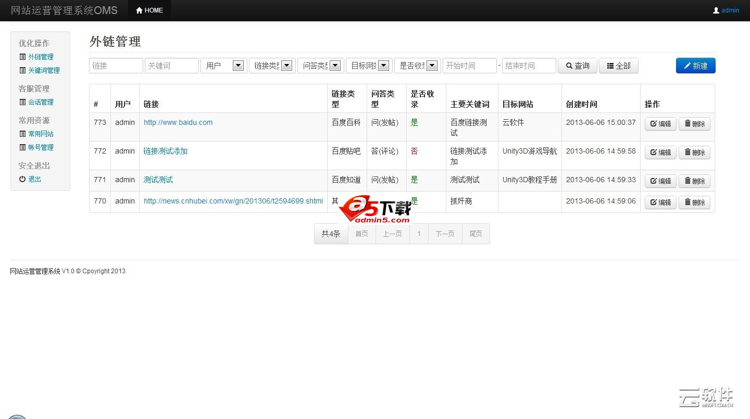Image resolution: width=750 pixels, height=419 pixels.
Task: Select 退出 to log out
Action: pos(34,179)
